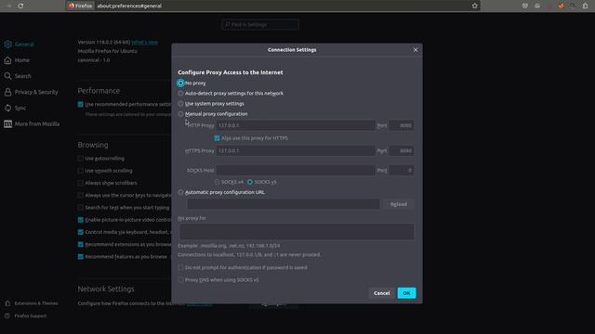Click the Sync arrows icon in the sidebar
This screenshot has height=334, width=595.
click(x=8, y=108)
